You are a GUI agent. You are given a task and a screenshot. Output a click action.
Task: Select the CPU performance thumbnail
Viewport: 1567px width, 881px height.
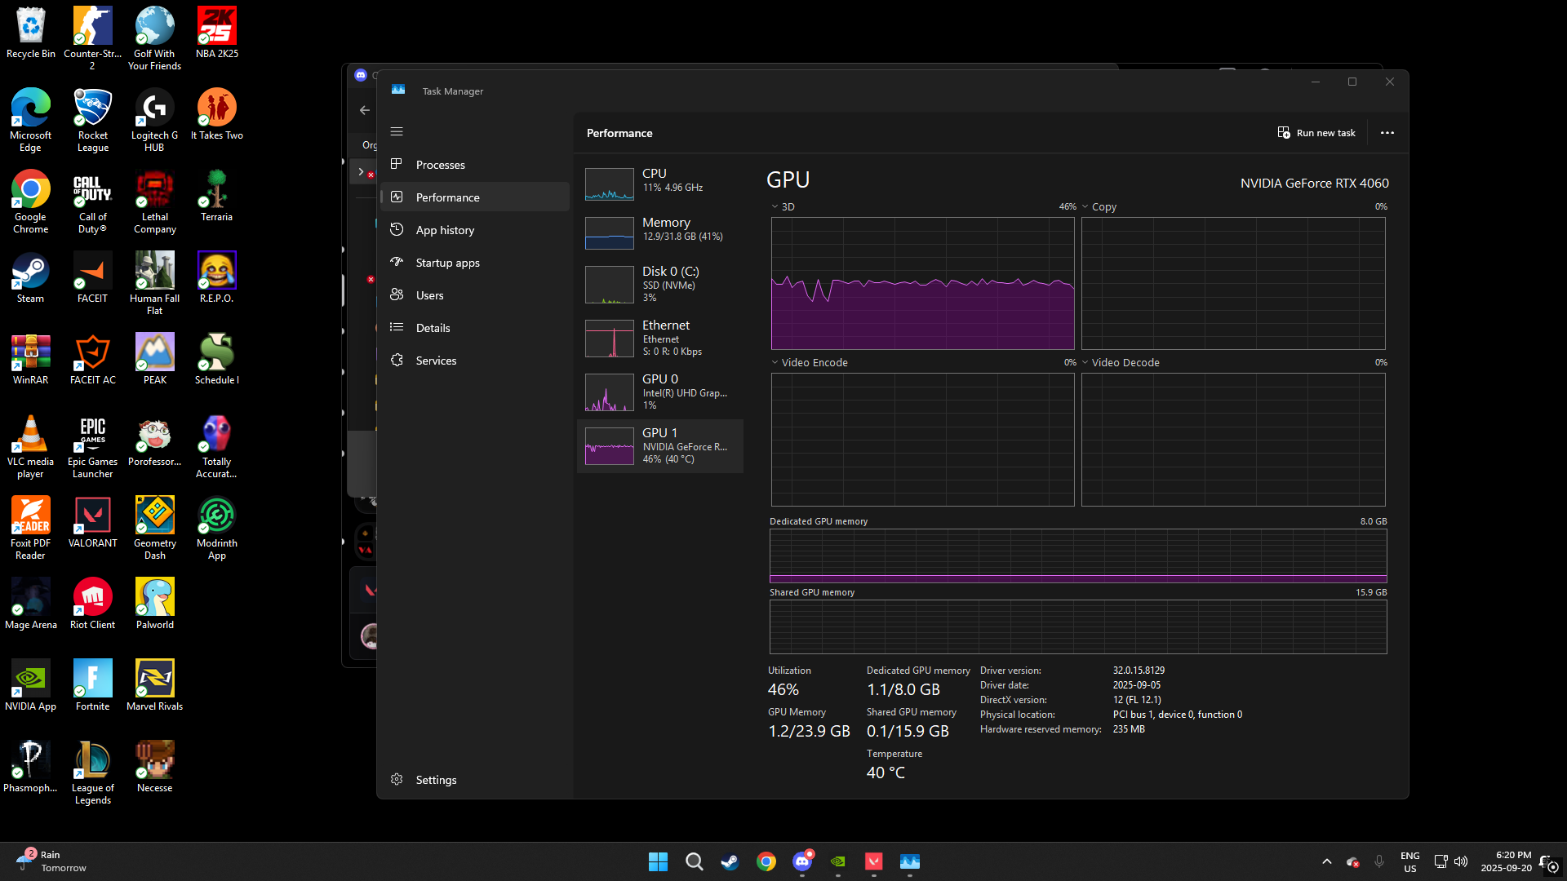[x=610, y=184]
